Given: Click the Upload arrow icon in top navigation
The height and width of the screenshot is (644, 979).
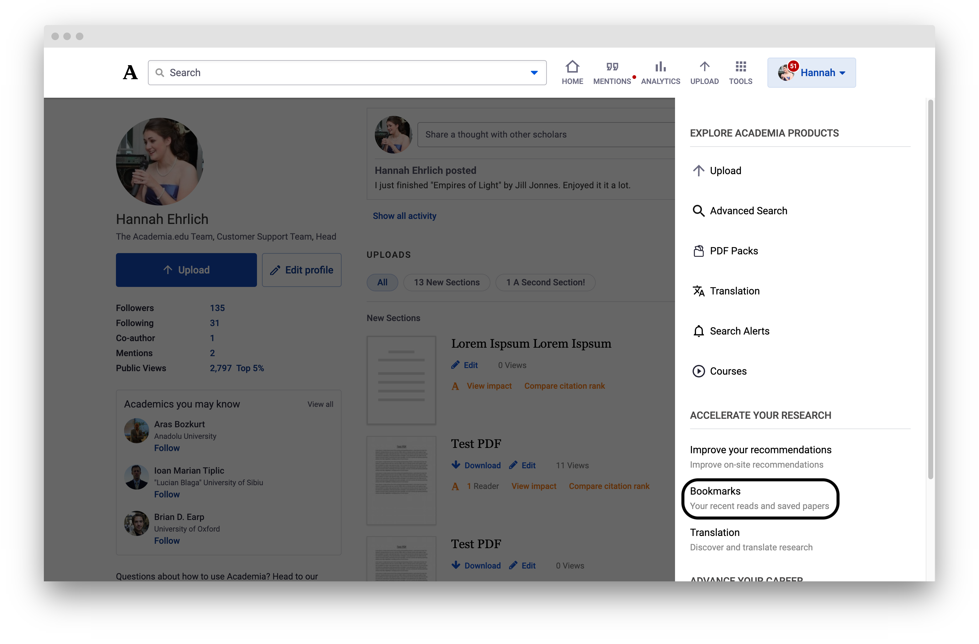Looking at the screenshot, I should pyautogui.click(x=704, y=67).
